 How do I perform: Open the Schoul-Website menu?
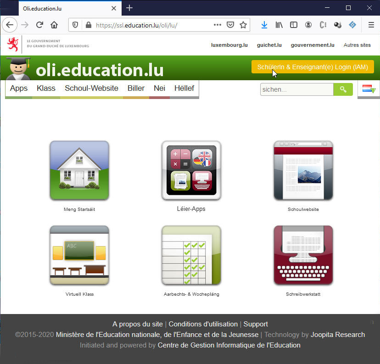(x=91, y=88)
